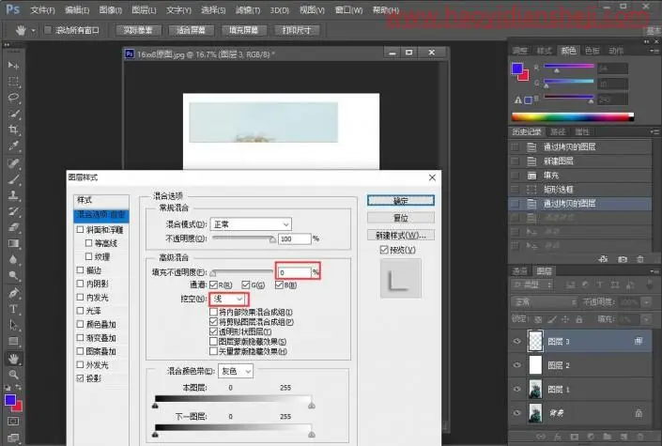Enable Bevel and Emboss checkbox
This screenshot has width=662, height=446.
tap(80, 229)
